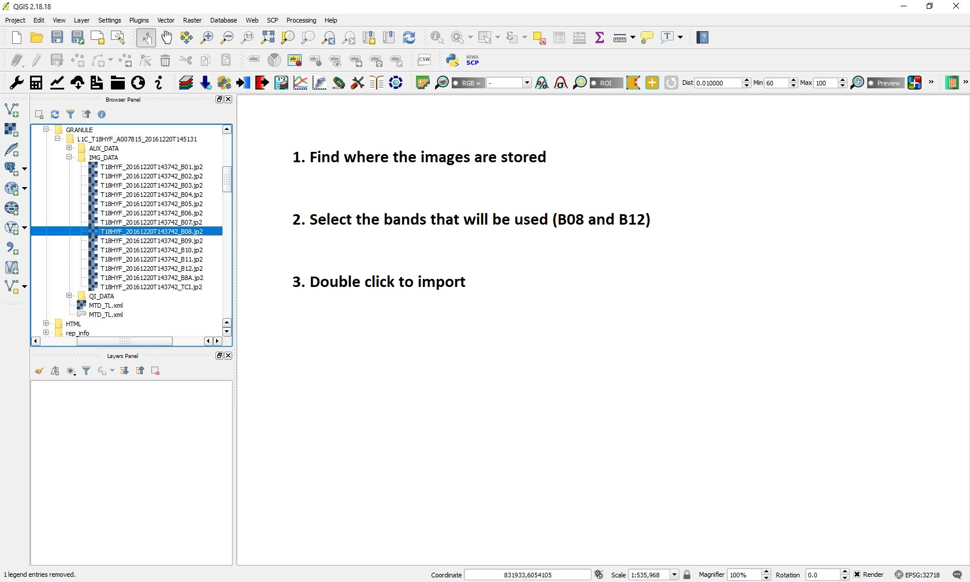Open the Raster menu
Screen dimensions: 970x582
point(192,20)
